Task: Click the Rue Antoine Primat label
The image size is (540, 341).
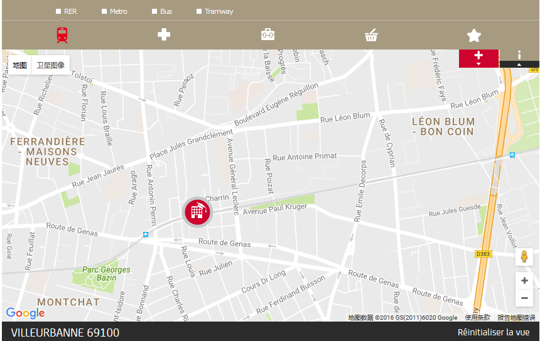Action: [305, 157]
